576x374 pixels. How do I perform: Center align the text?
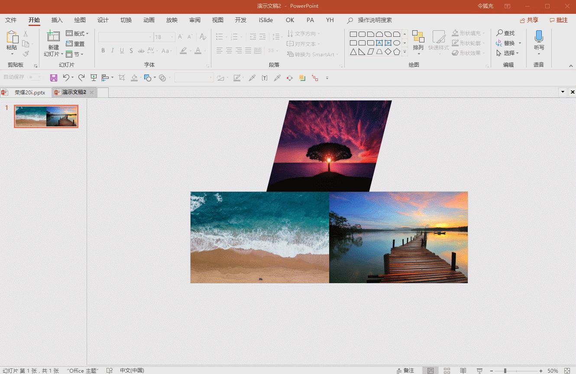pos(229,51)
